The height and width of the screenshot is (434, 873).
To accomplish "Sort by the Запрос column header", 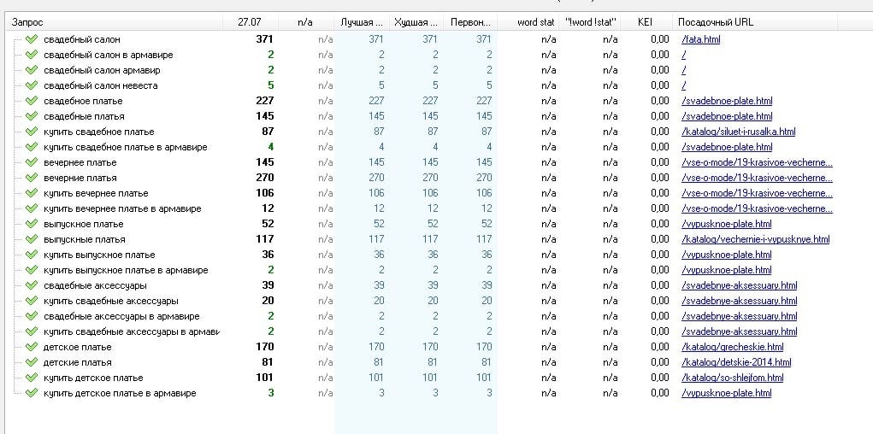I will tap(114, 22).
